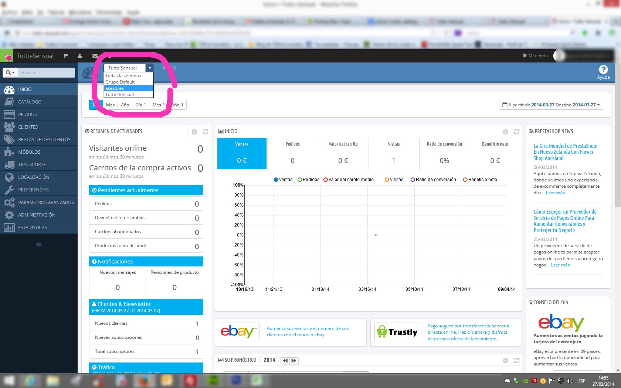
Task: Open settings gear of Resumen de Actividades
Action: click(x=194, y=132)
